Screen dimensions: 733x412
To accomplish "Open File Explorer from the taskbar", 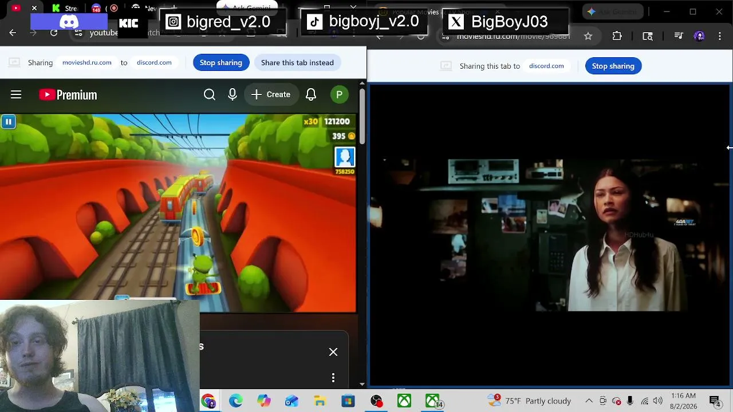I will (x=320, y=401).
